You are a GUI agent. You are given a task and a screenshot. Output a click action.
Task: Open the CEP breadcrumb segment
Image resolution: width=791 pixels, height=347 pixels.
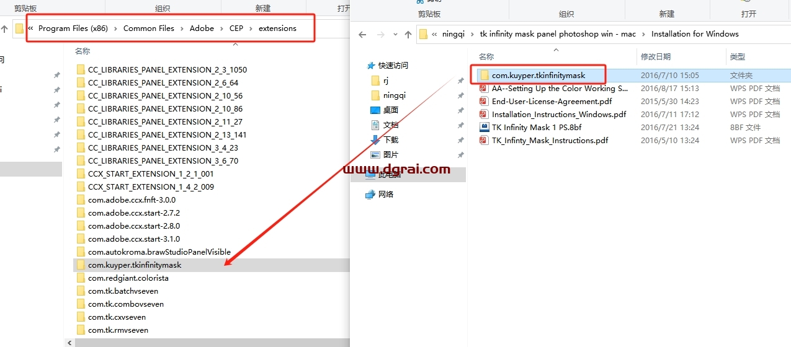pyautogui.click(x=236, y=29)
